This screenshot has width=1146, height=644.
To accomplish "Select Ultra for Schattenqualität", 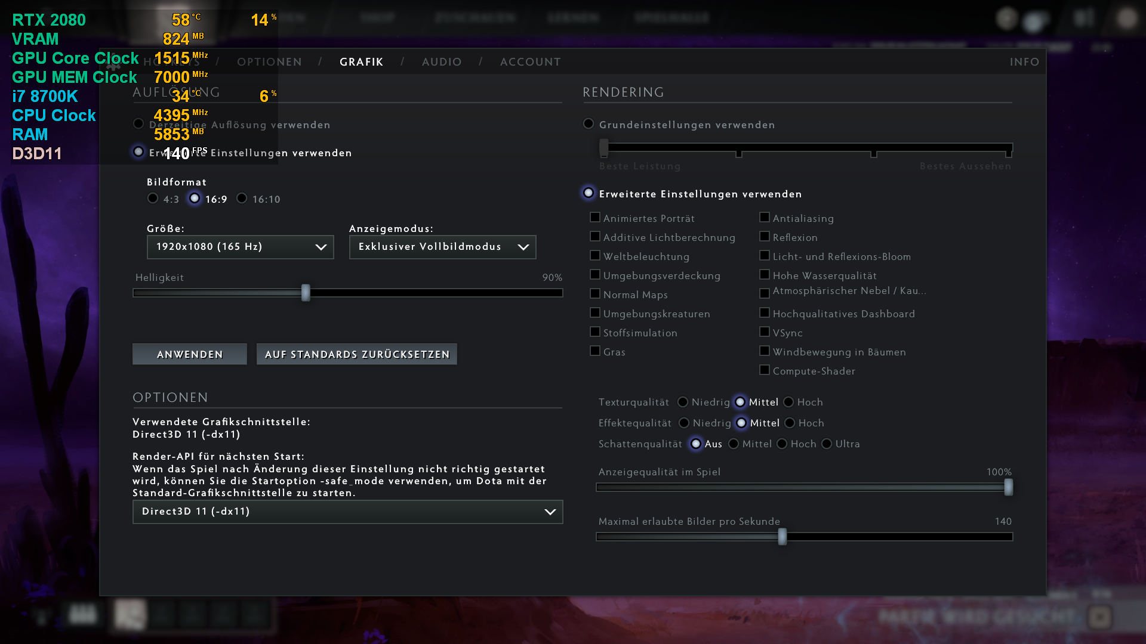I will tap(827, 444).
